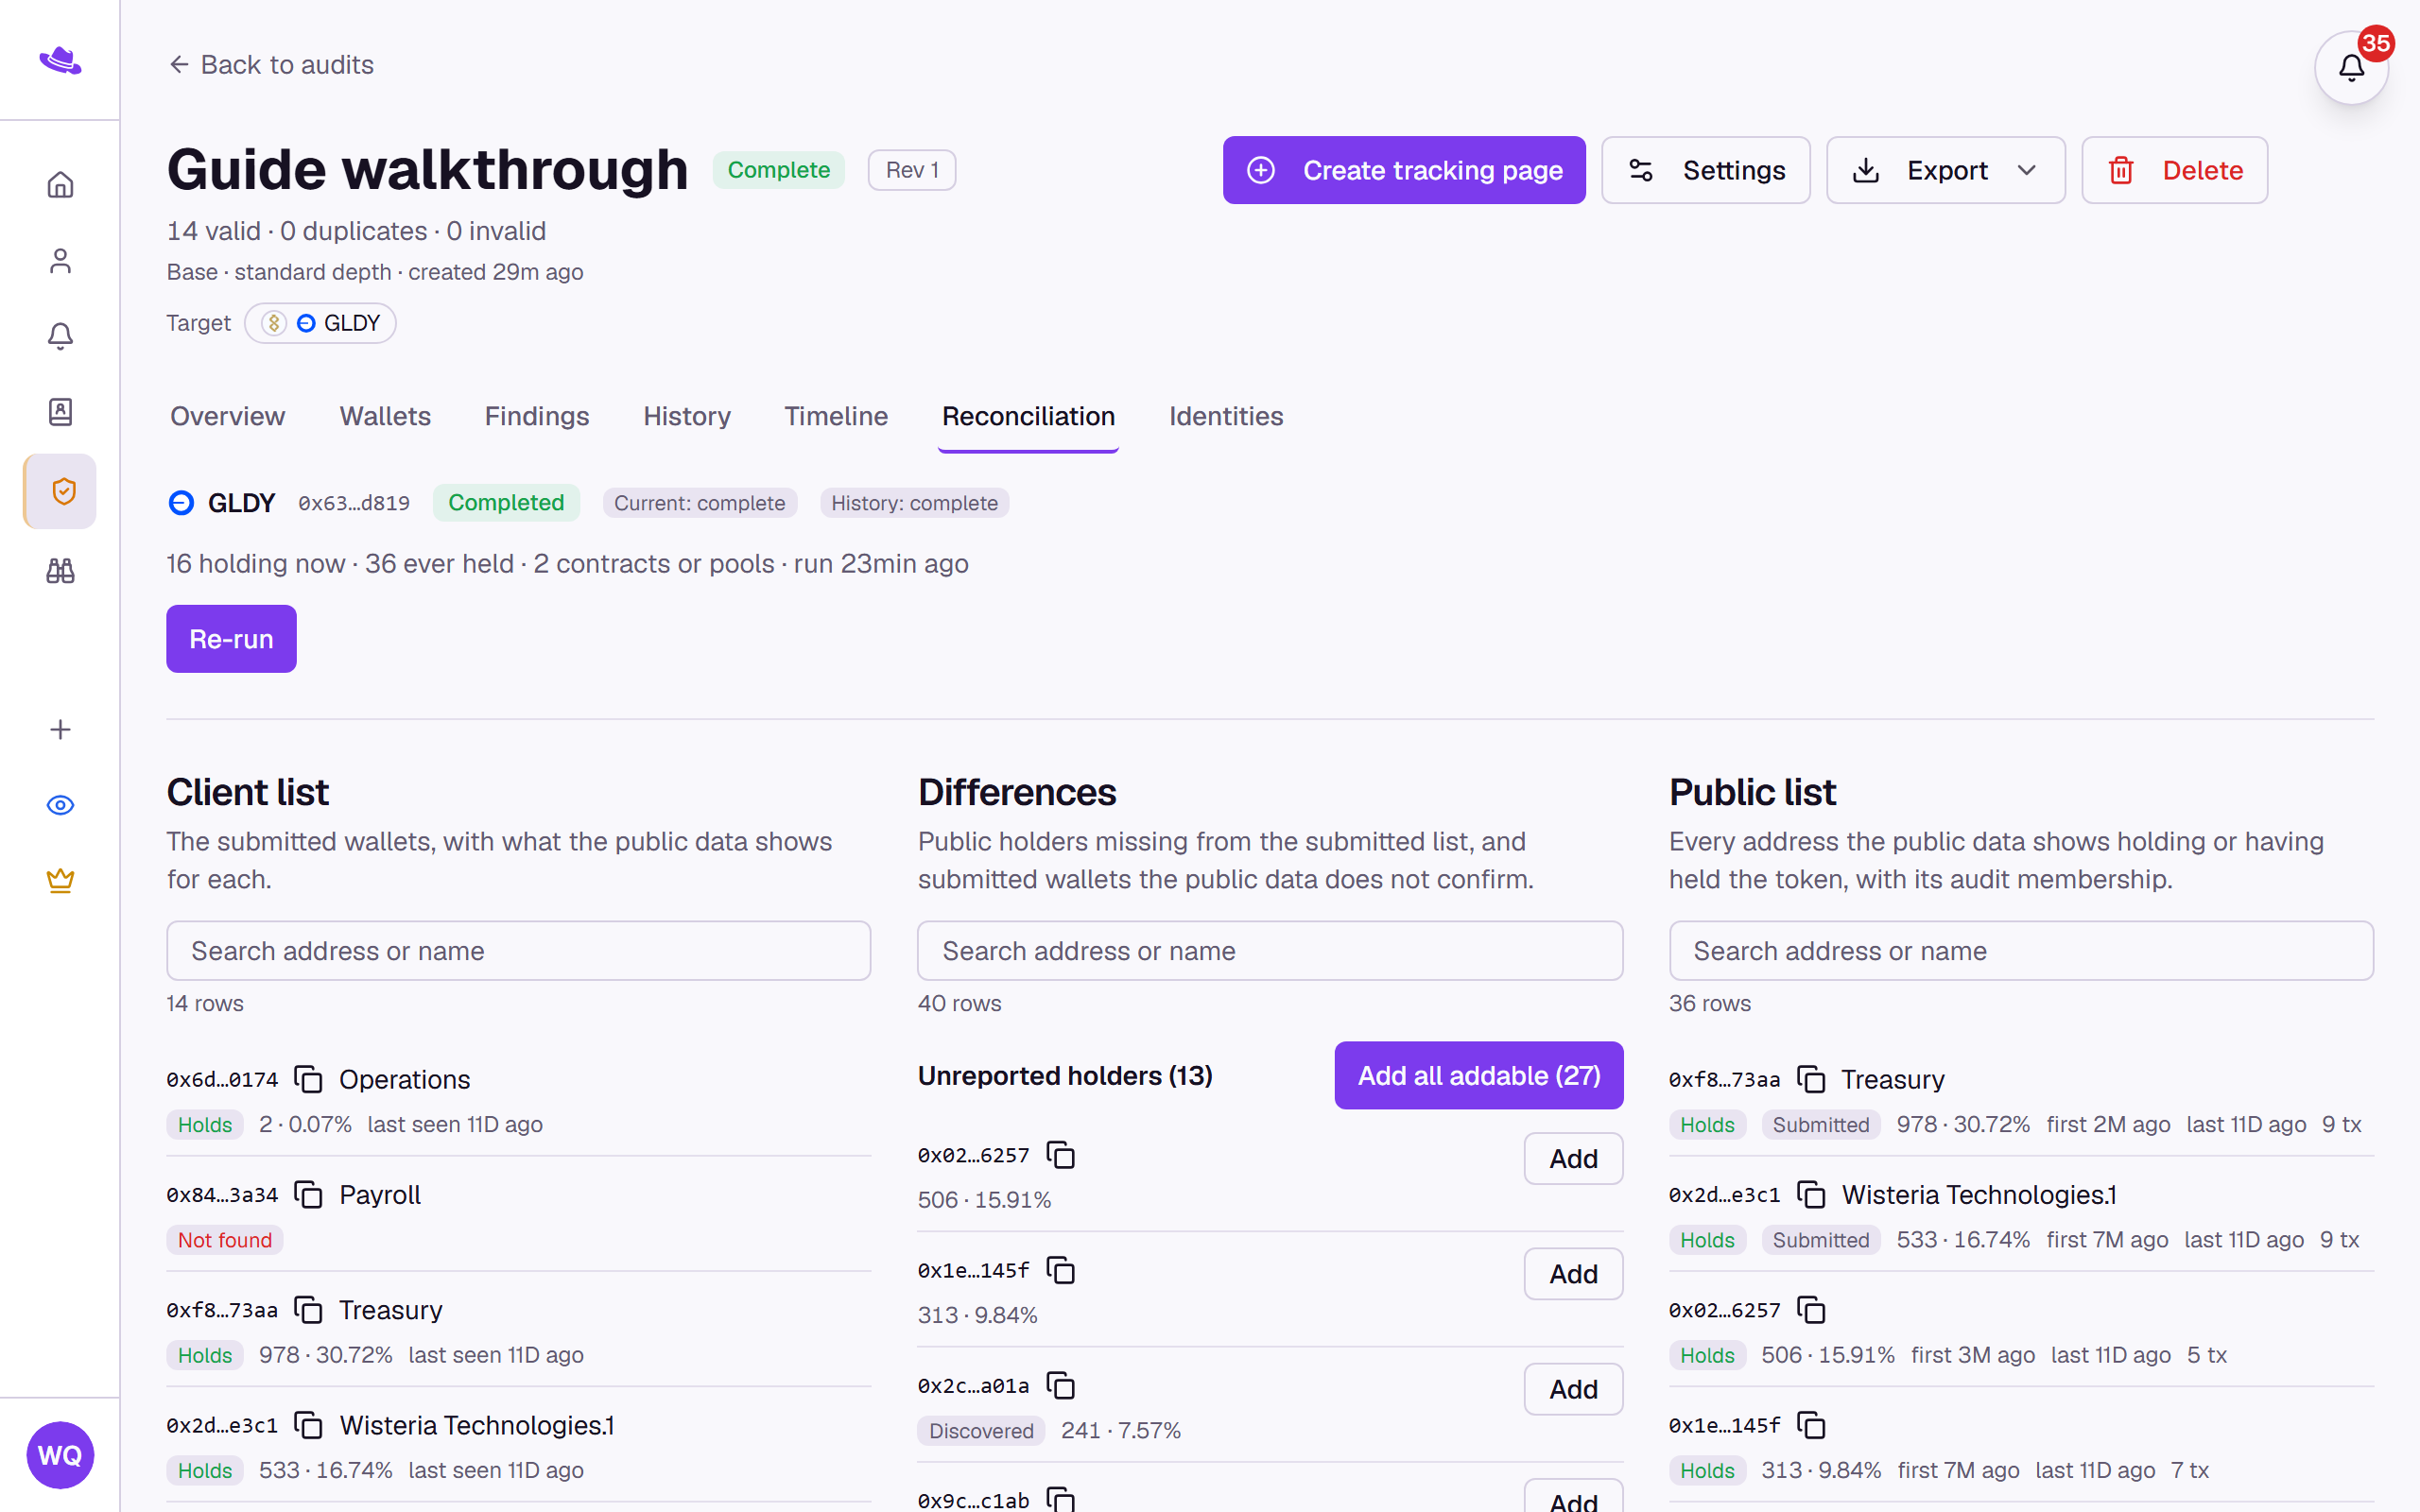Switch to the Identities tab
Image resolution: width=2420 pixels, height=1512 pixels.
tap(1226, 416)
